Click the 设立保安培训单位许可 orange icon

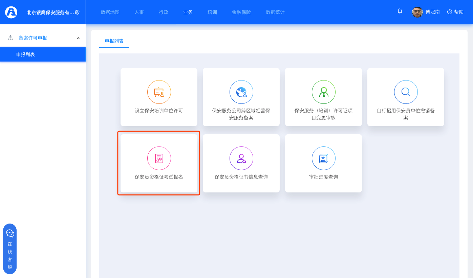[x=159, y=92]
